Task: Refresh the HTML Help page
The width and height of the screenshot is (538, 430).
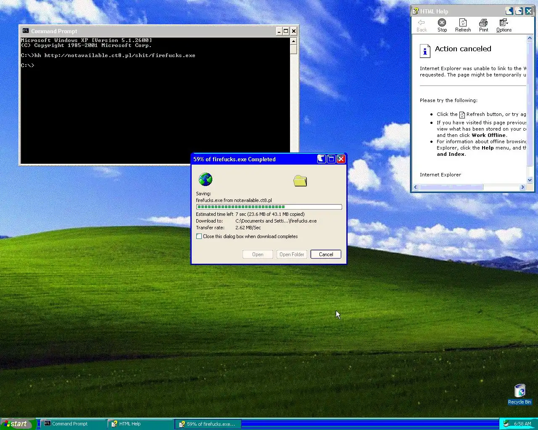Action: pyautogui.click(x=463, y=25)
